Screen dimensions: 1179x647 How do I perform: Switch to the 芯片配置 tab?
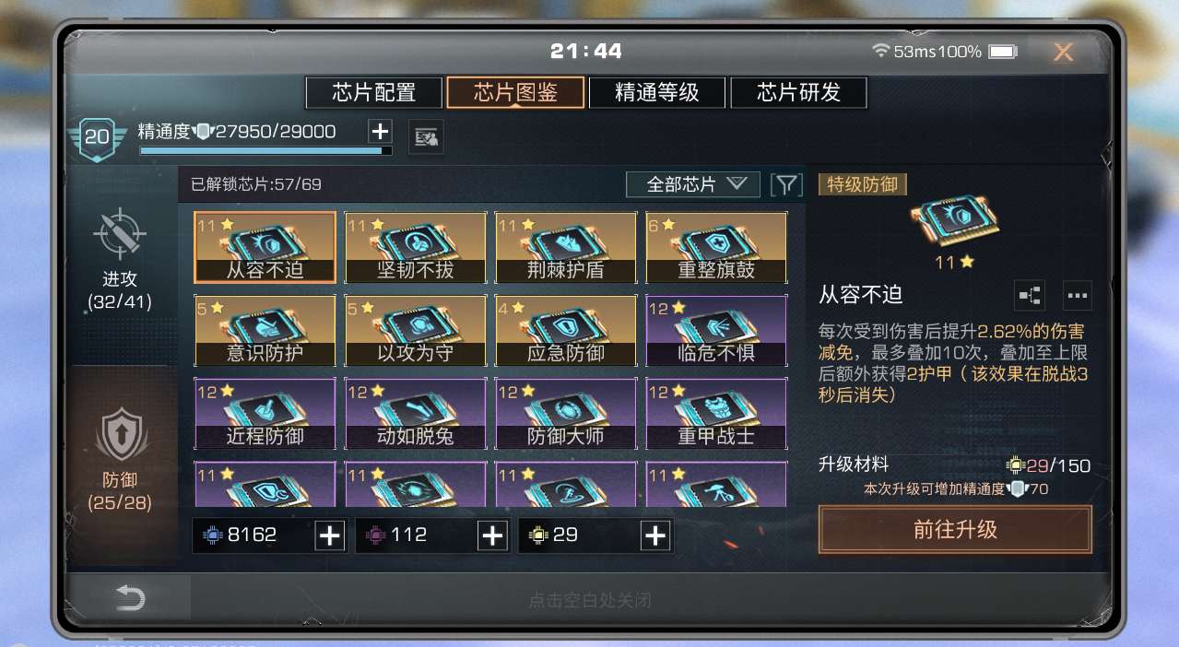pos(374,93)
